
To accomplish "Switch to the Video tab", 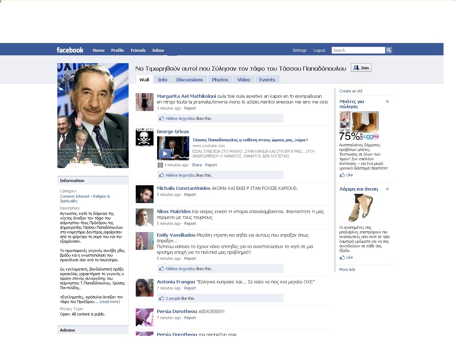I will point(244,80).
